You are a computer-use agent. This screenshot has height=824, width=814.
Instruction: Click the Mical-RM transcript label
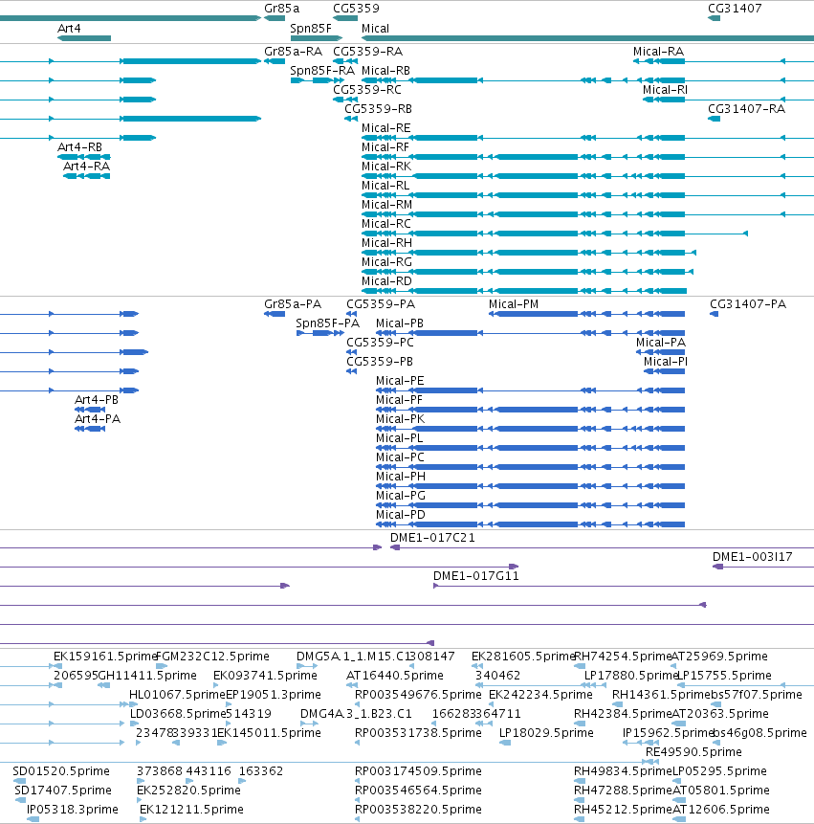point(387,205)
